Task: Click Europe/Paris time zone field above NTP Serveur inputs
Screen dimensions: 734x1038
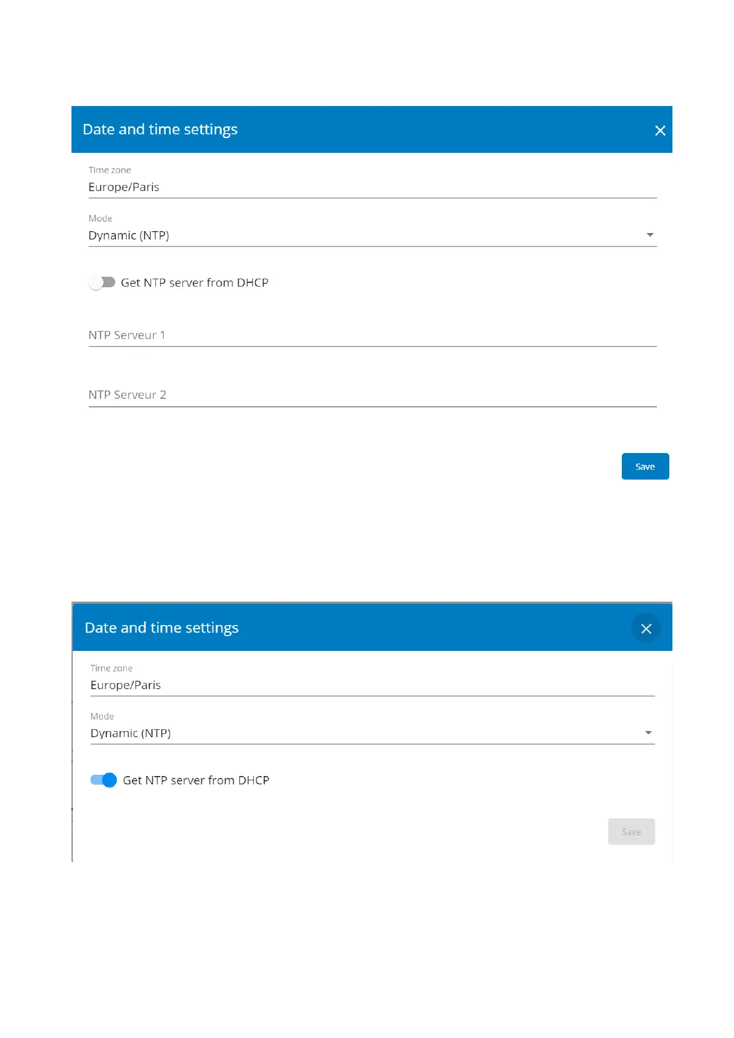Action: (372, 187)
